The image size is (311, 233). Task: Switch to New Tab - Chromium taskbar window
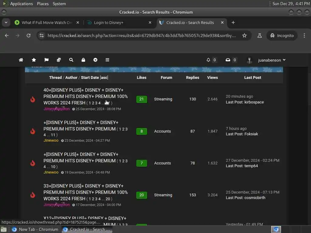(x=35, y=229)
